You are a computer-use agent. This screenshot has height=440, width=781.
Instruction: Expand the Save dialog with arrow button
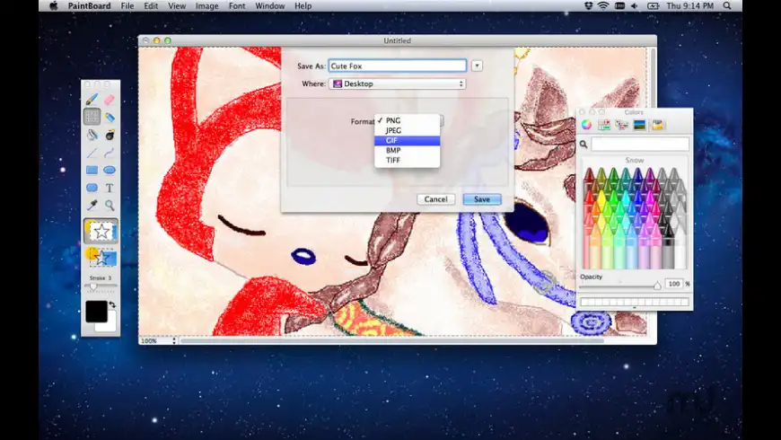(477, 66)
